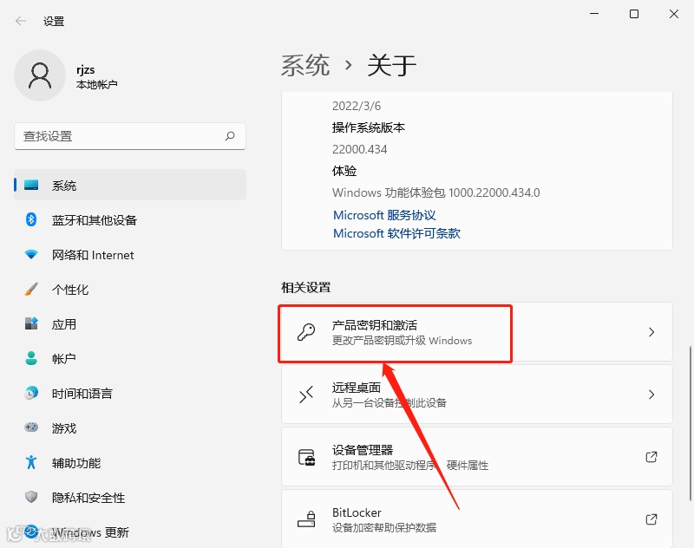The width and height of the screenshot is (694, 548).
Task: Open 设备管理器 card
Action: (x=477, y=457)
